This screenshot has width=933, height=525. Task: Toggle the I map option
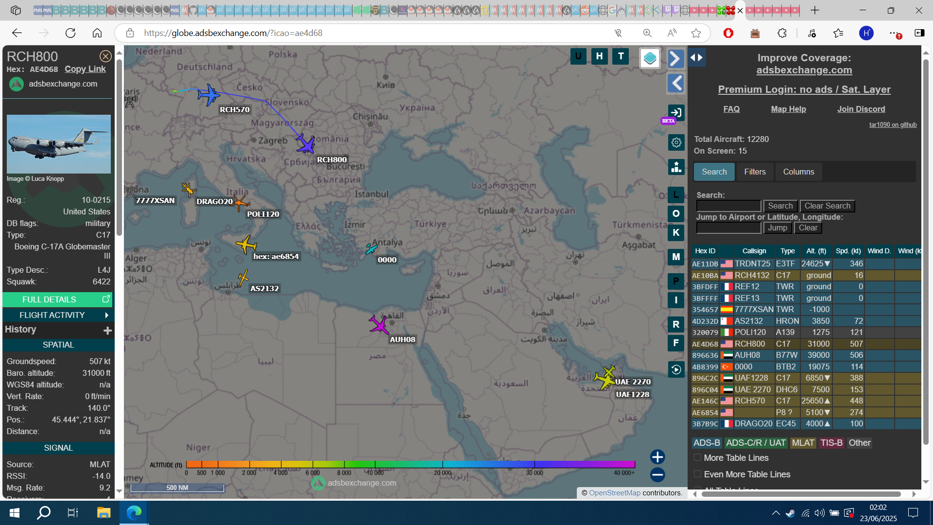(676, 300)
